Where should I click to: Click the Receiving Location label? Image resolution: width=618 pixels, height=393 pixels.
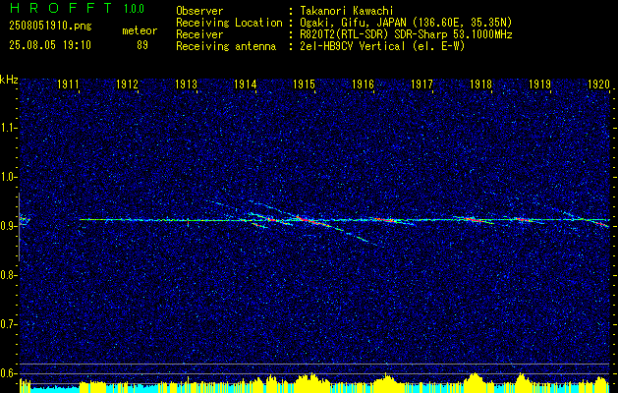pos(229,23)
